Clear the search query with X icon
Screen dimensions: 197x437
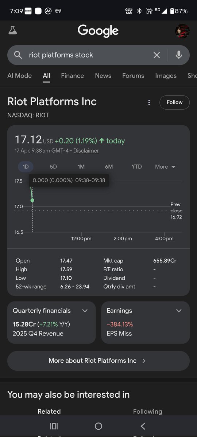point(157,55)
